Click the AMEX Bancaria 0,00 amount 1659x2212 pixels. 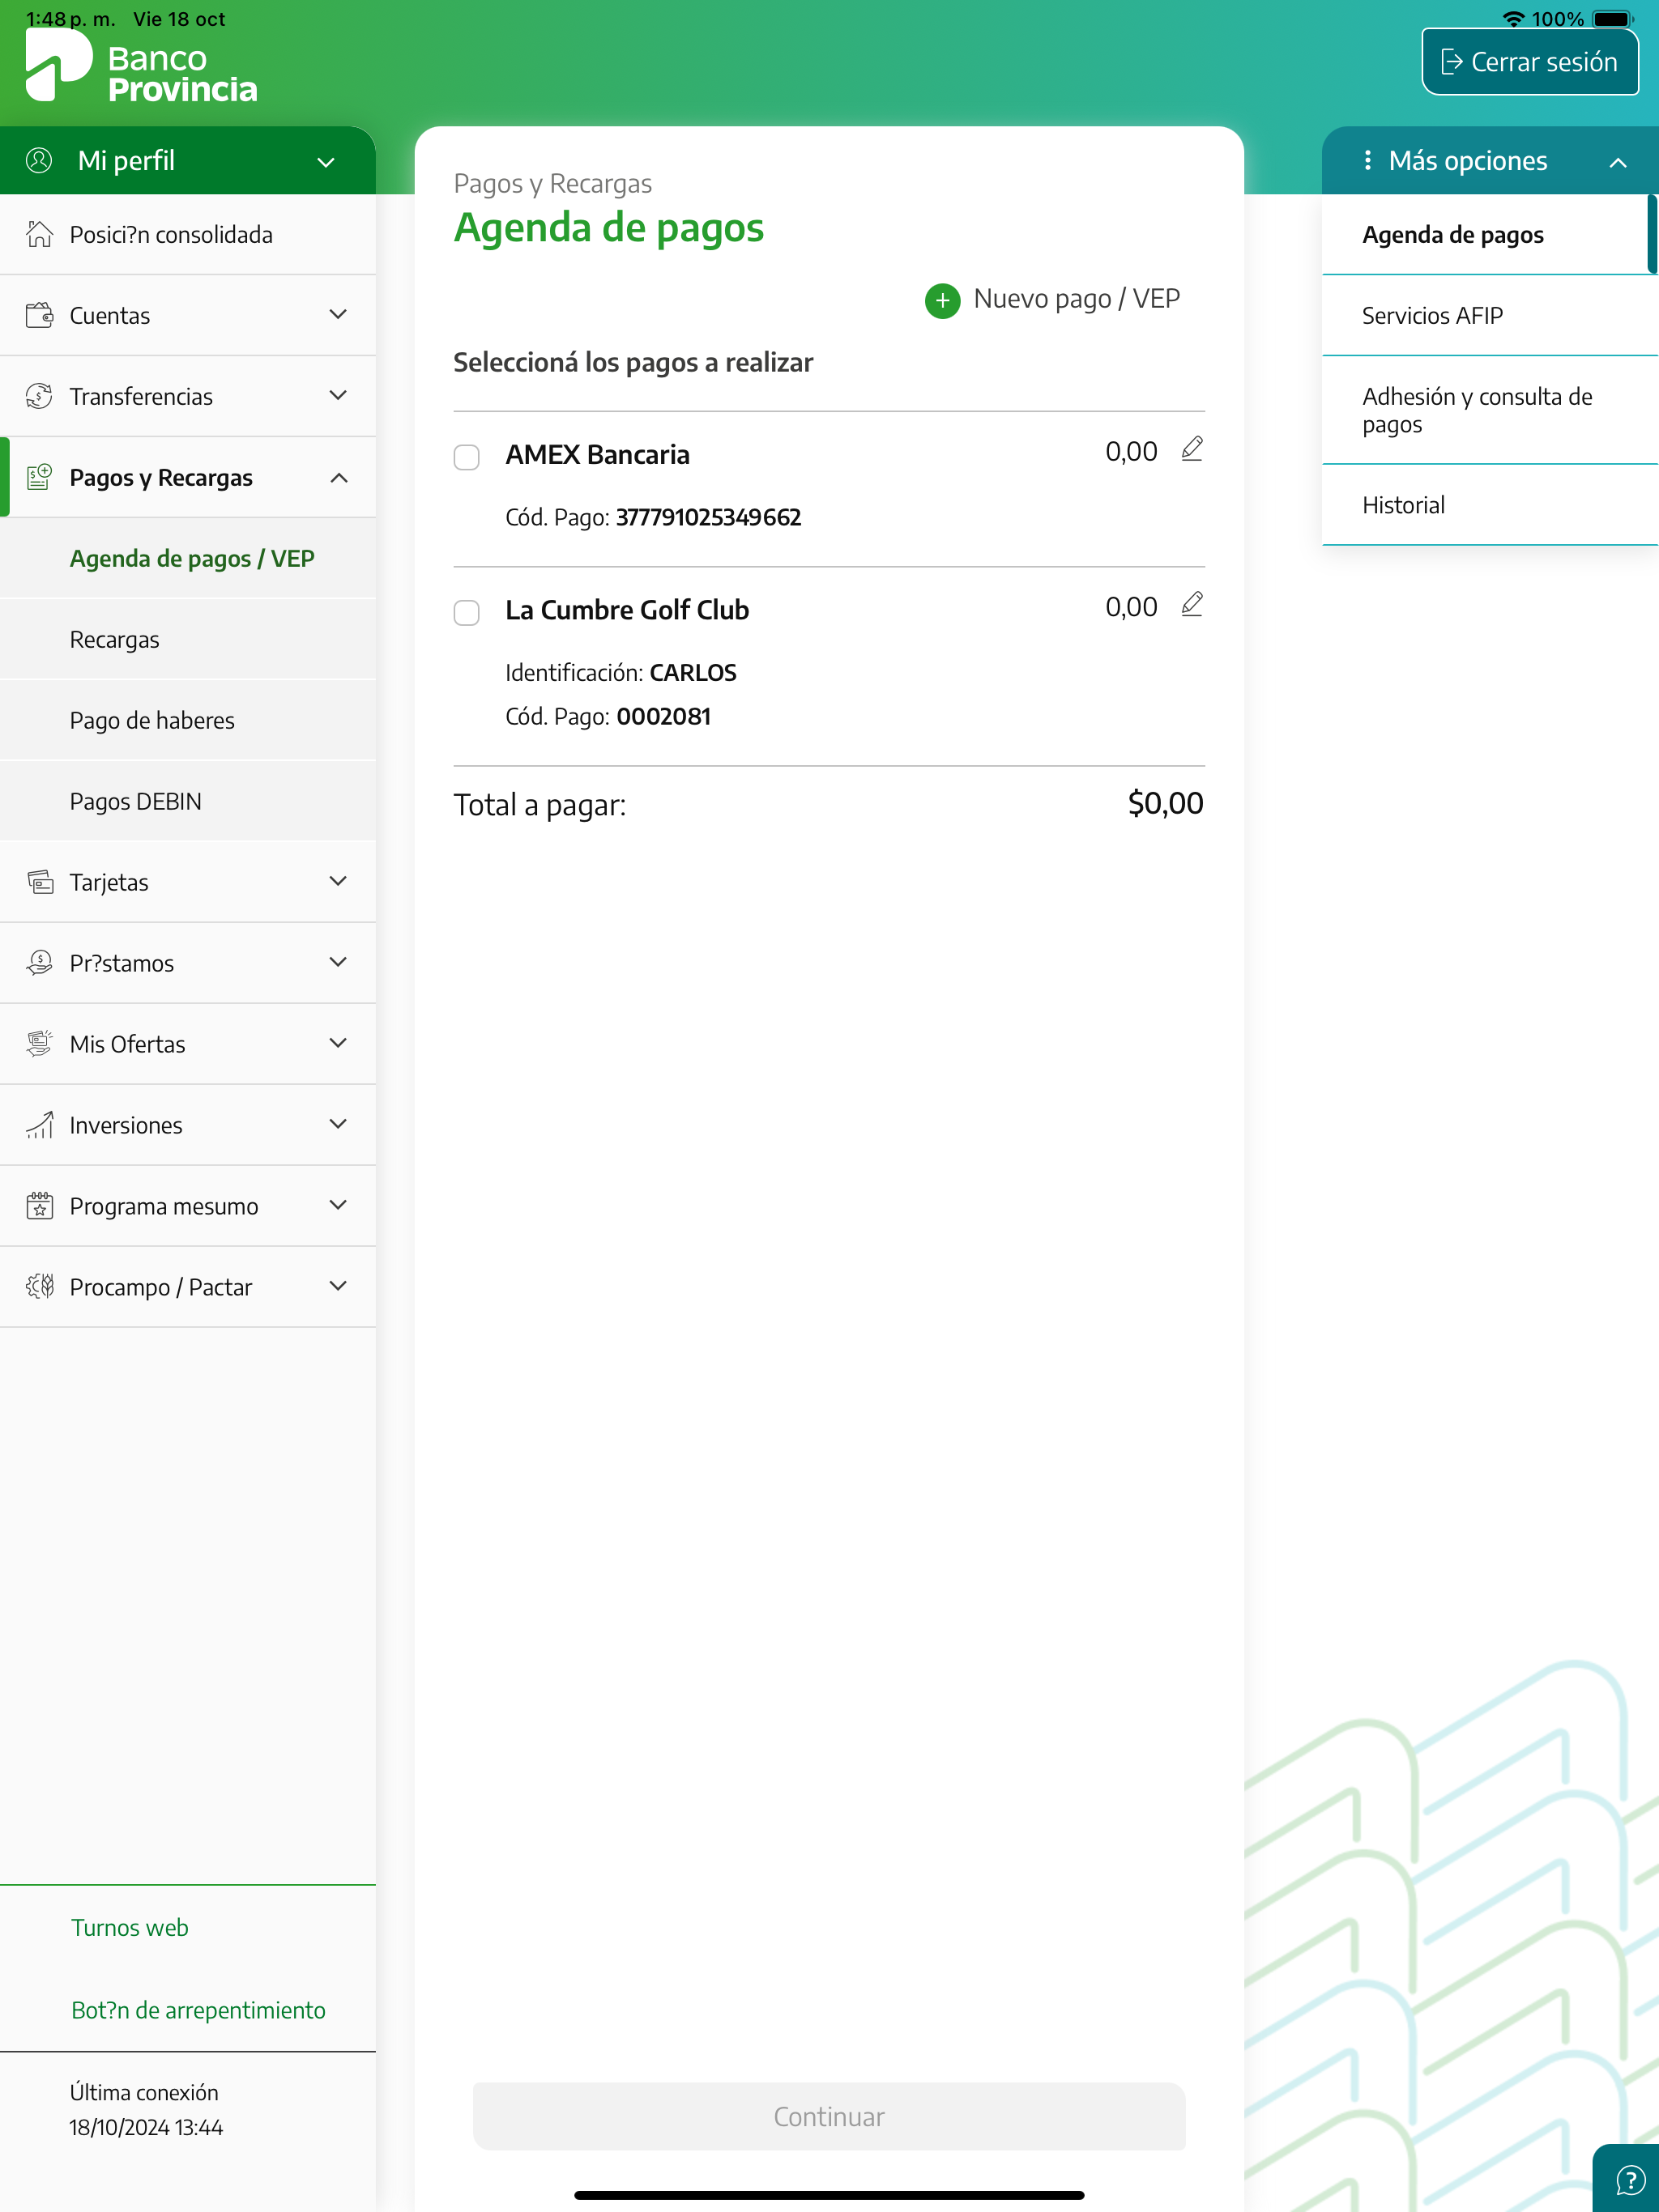click(1132, 452)
